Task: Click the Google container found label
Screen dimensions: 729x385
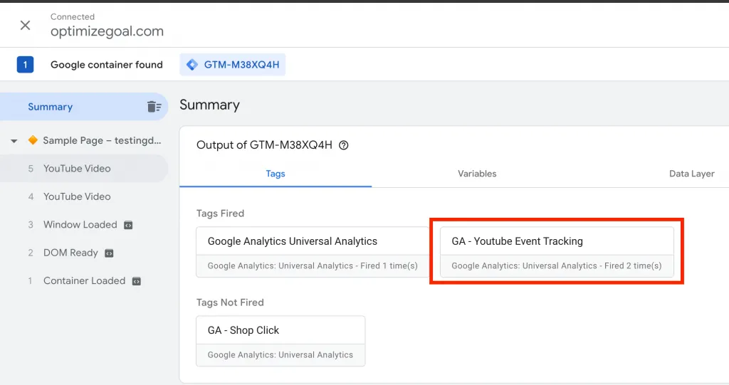Action: [x=107, y=65]
